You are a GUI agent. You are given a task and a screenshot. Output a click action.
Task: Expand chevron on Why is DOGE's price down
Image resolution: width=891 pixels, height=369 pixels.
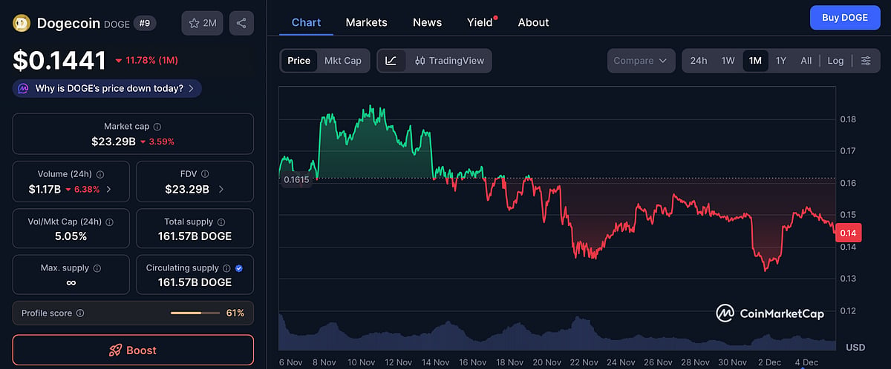191,88
